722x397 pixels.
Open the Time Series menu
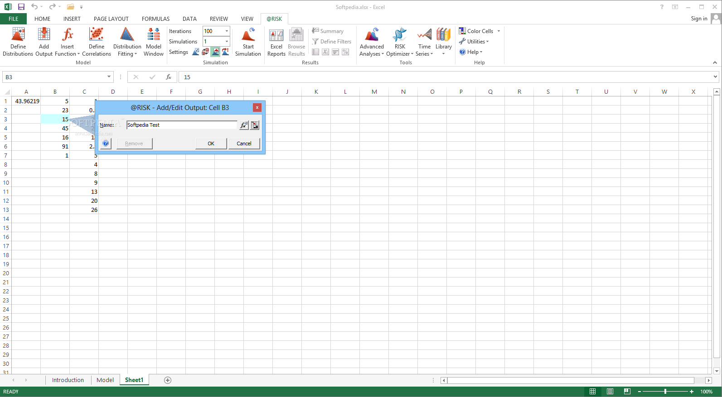pyautogui.click(x=424, y=42)
